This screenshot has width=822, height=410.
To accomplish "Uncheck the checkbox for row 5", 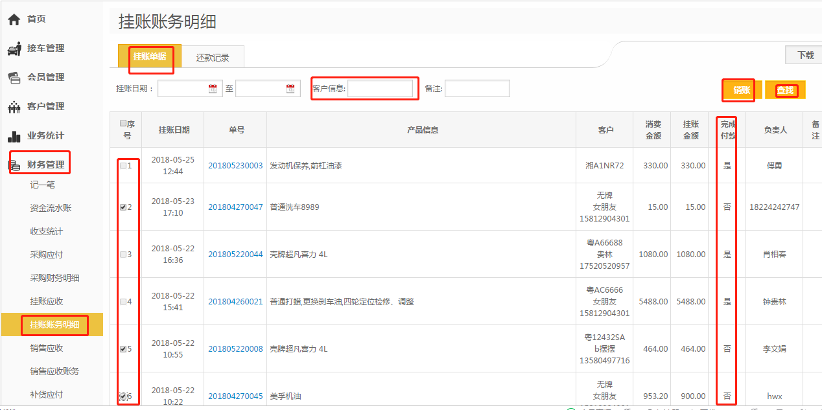I will pyautogui.click(x=123, y=349).
